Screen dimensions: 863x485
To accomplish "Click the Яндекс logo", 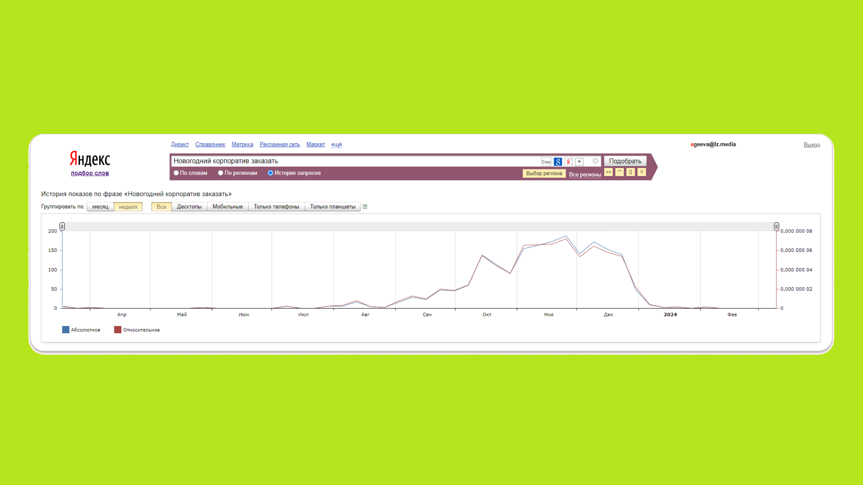I will pyautogui.click(x=90, y=159).
